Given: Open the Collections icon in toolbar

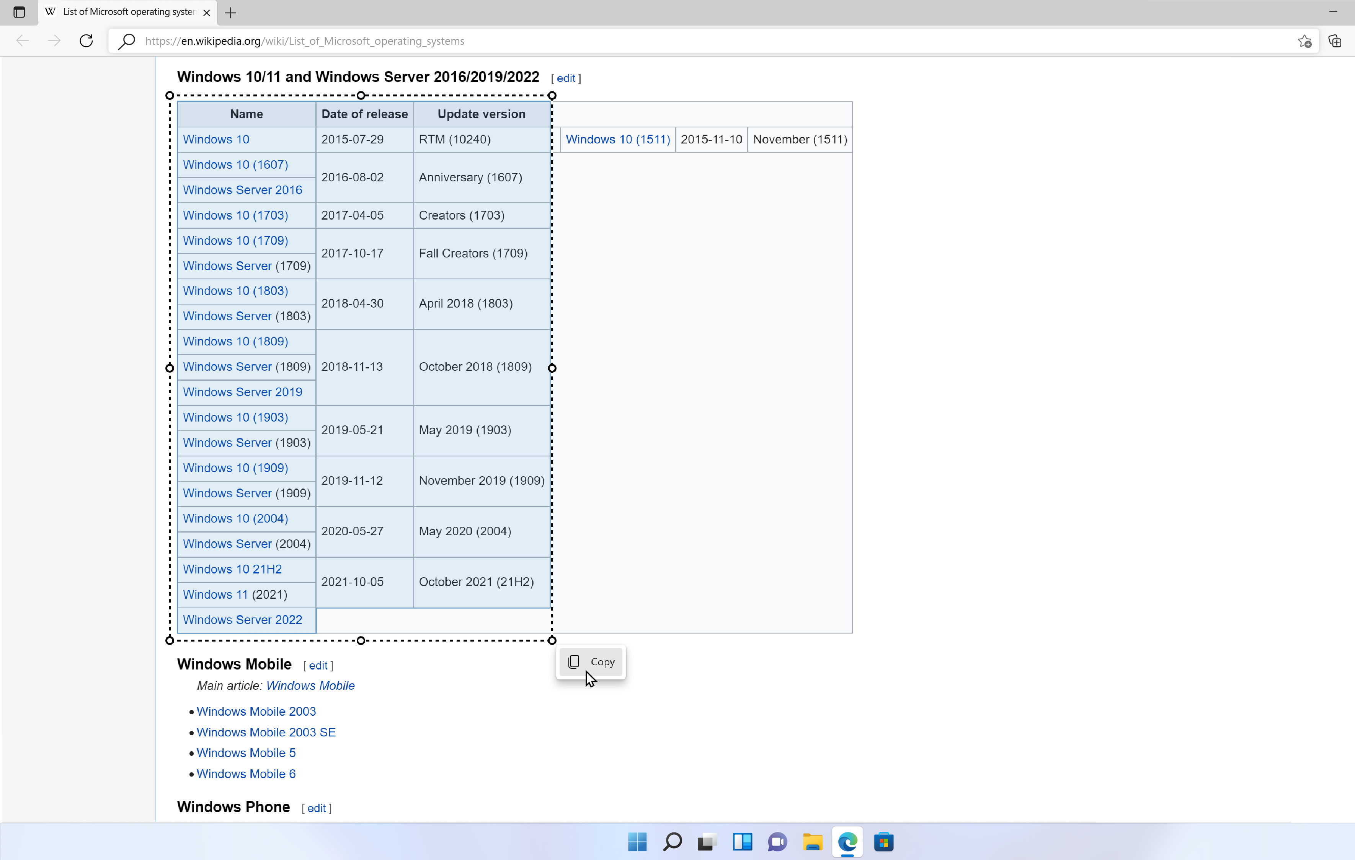Looking at the screenshot, I should [x=1335, y=41].
